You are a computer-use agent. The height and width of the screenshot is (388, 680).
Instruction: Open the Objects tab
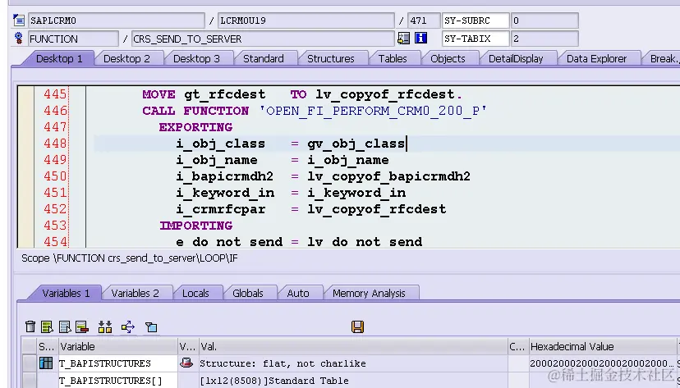(x=448, y=58)
